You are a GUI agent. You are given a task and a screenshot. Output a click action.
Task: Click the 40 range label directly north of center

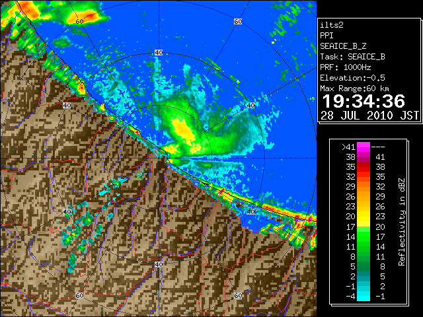pos(159,53)
